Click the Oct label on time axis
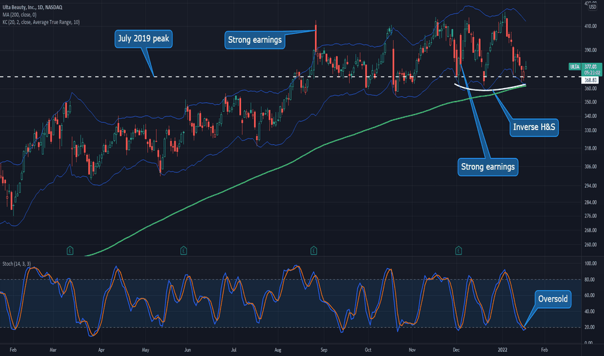The height and width of the screenshot is (356, 604). point(368,350)
